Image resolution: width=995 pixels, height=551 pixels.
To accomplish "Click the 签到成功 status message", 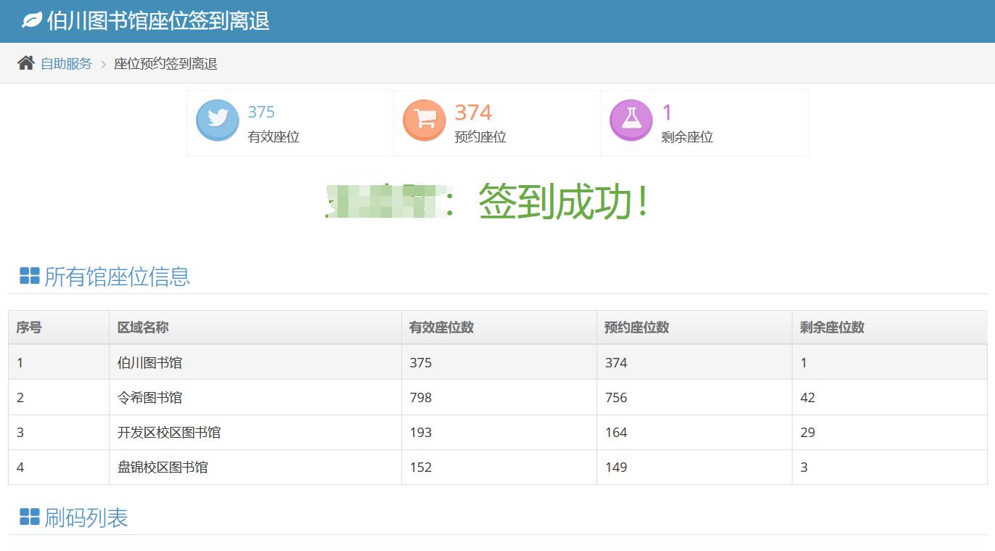I will pyautogui.click(x=562, y=202).
